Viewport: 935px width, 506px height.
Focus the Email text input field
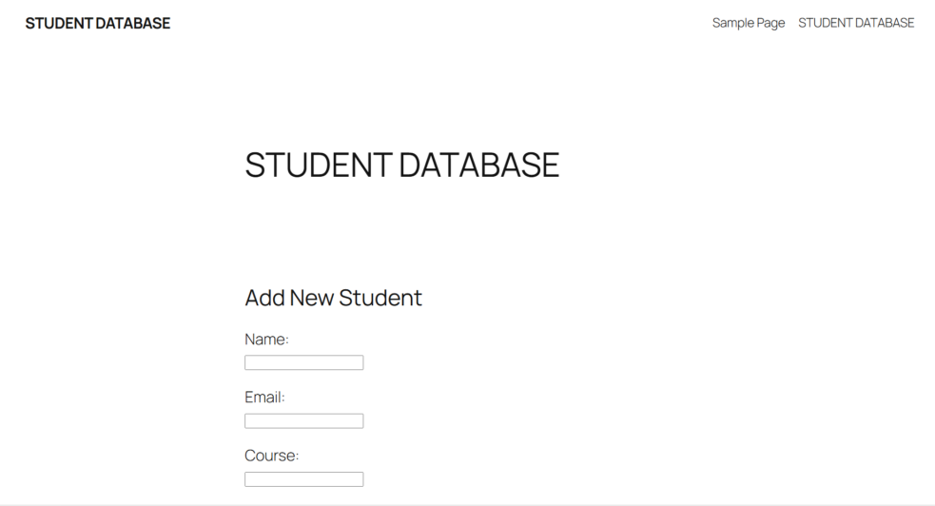pyautogui.click(x=303, y=420)
